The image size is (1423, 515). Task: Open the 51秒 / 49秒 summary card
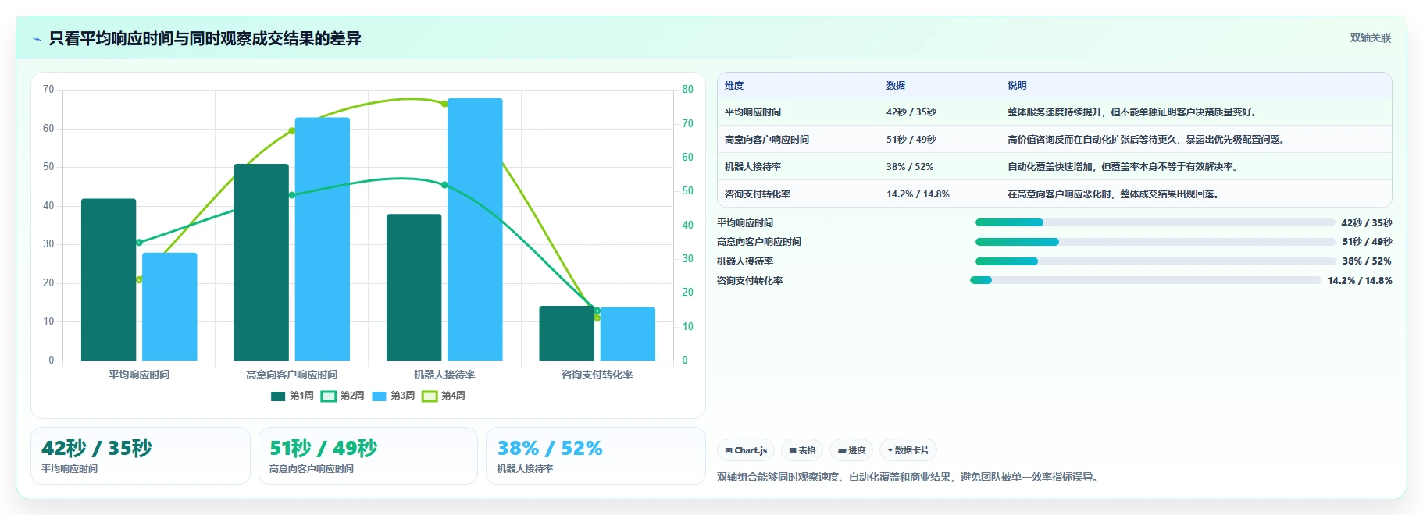(x=368, y=456)
